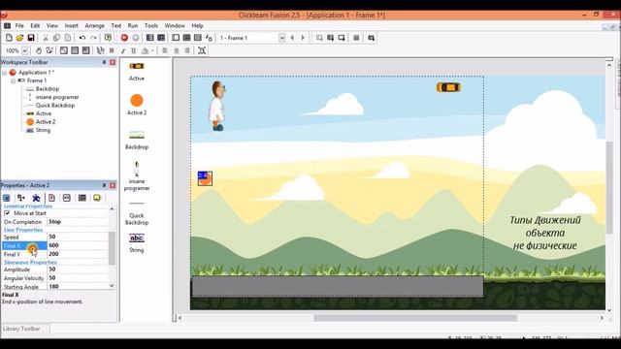Click the Underline formatting icon

point(134,50)
